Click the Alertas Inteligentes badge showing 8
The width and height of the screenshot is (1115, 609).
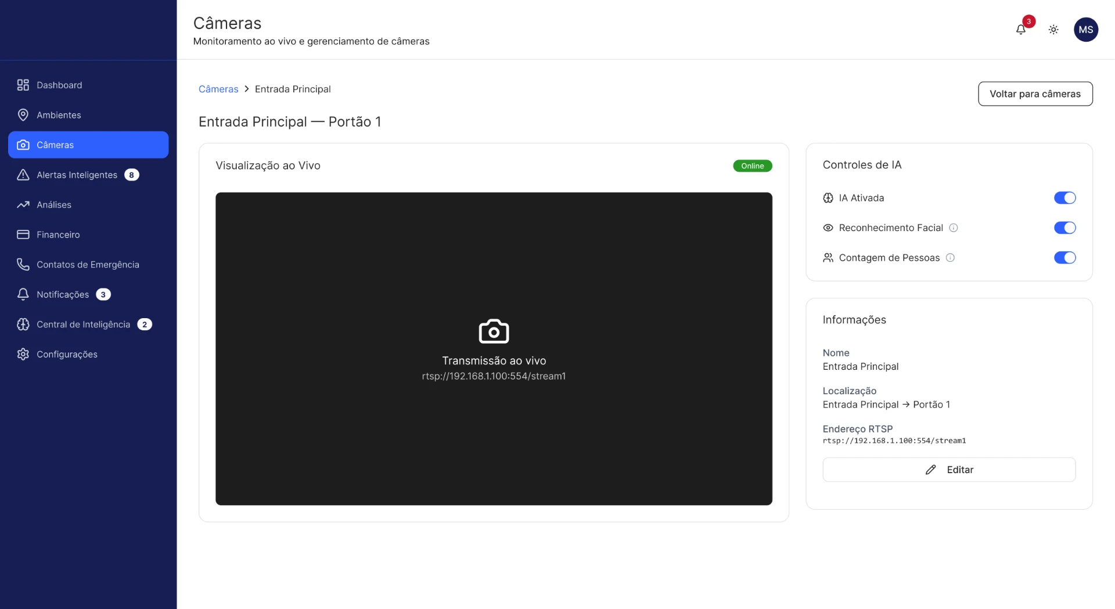point(132,175)
